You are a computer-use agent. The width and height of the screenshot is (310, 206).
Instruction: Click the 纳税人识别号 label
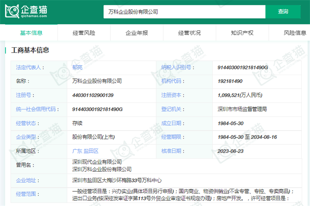[x=176, y=67]
